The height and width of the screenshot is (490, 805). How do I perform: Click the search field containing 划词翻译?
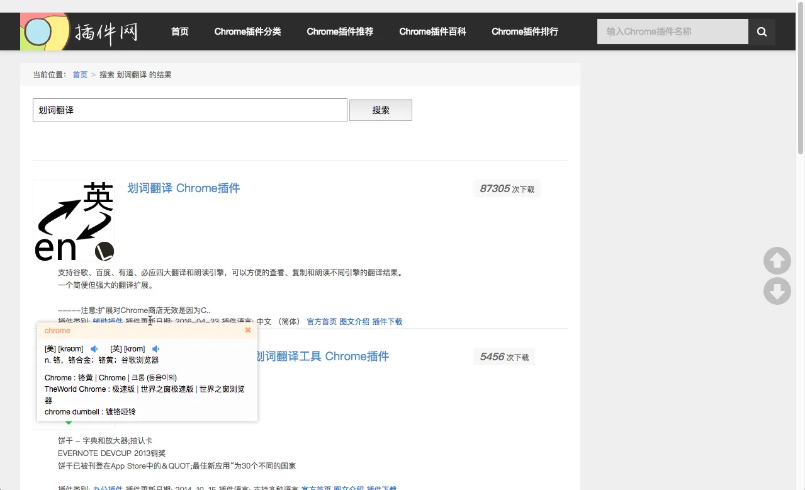[x=189, y=110]
